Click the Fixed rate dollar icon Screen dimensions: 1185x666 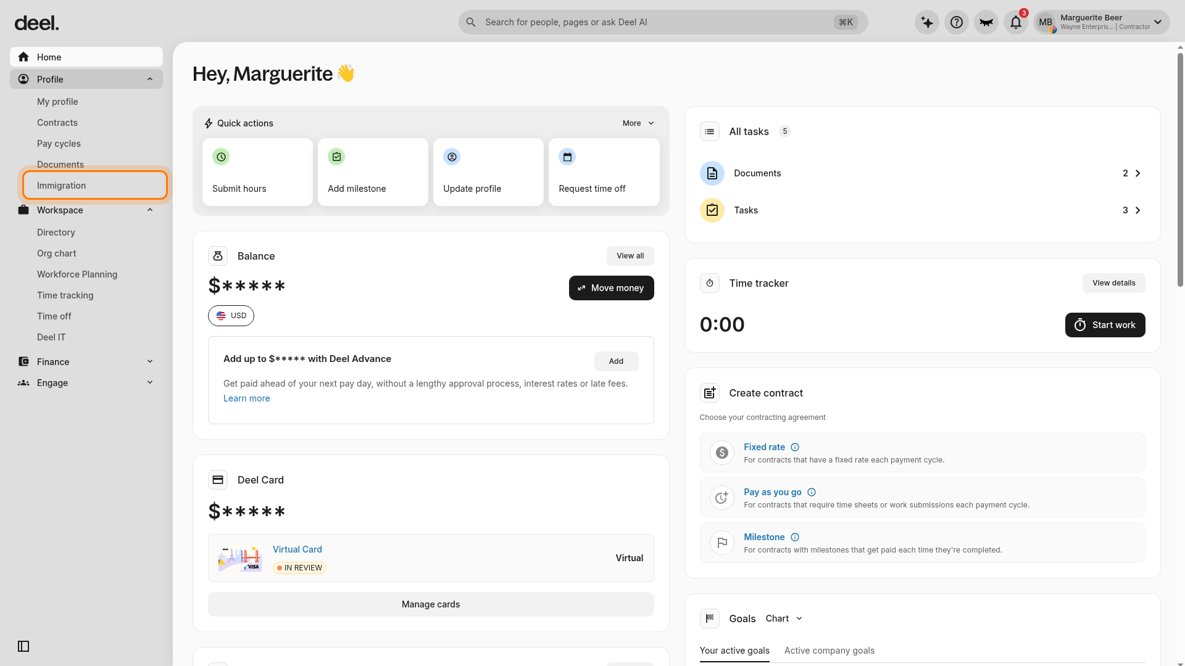point(722,453)
